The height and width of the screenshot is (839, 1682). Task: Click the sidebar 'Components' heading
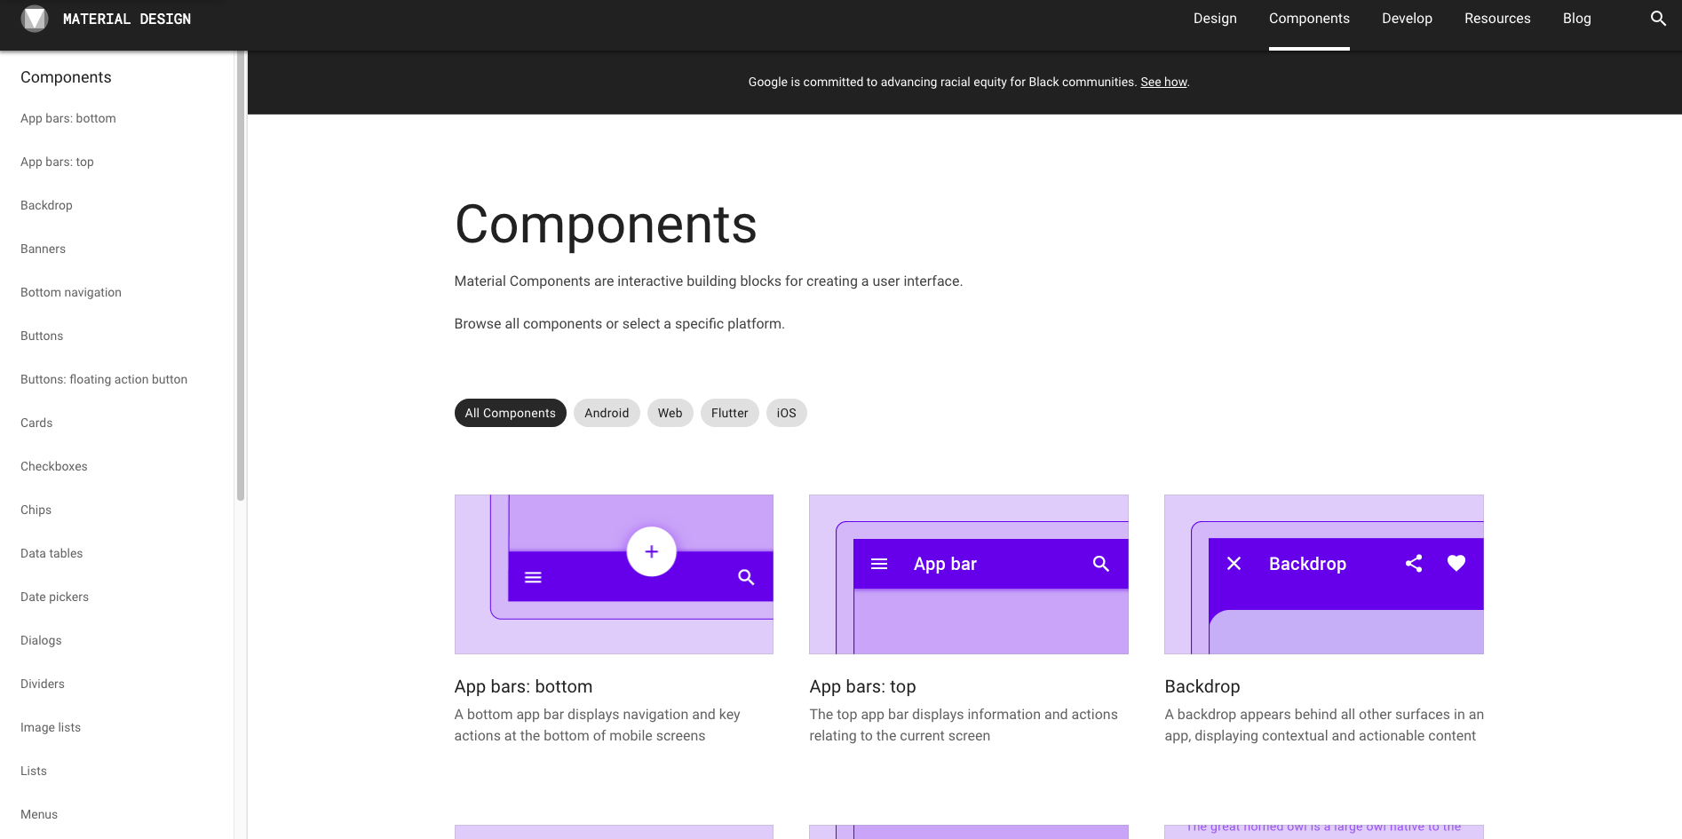[66, 77]
